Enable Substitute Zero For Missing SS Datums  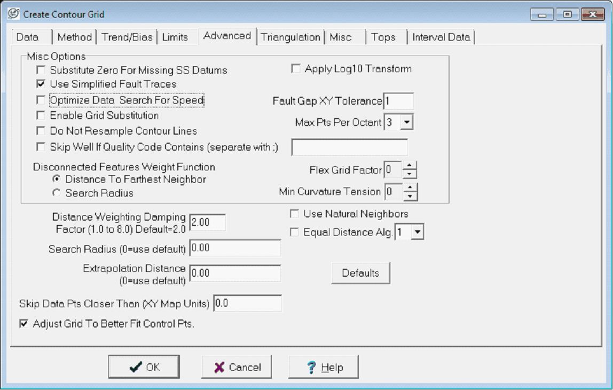click(x=41, y=70)
